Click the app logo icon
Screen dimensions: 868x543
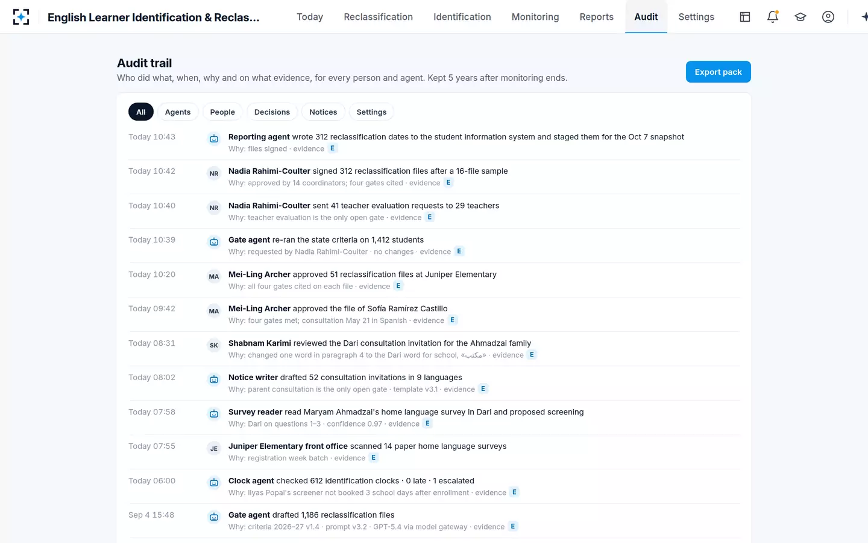[21, 17]
